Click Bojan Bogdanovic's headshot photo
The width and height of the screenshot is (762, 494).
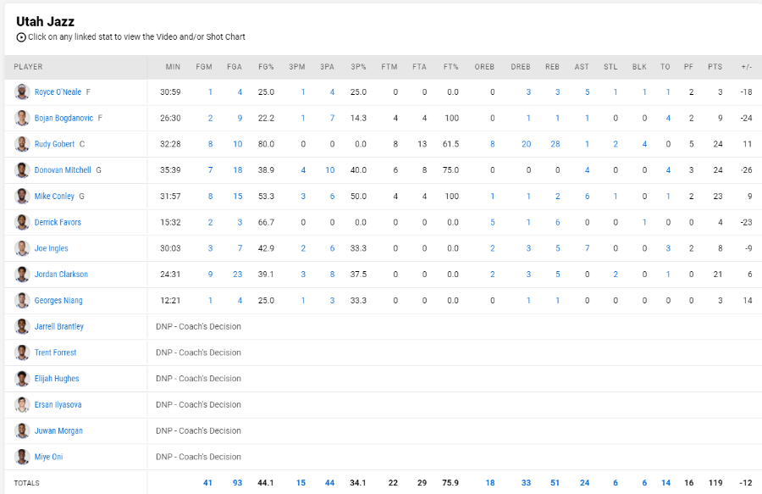(x=22, y=118)
